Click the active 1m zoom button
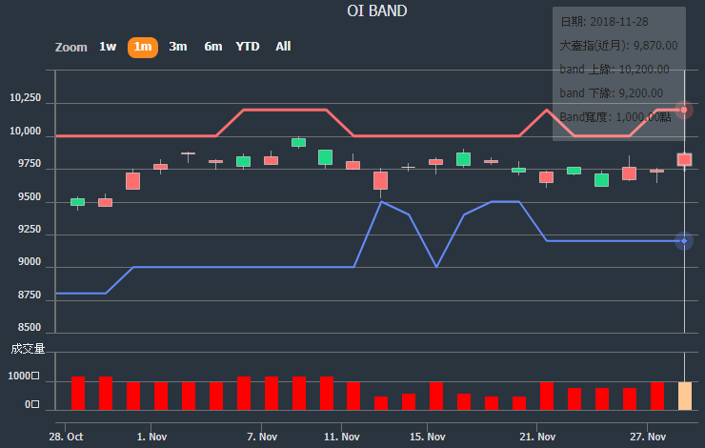This screenshot has height=448, width=705. [142, 47]
